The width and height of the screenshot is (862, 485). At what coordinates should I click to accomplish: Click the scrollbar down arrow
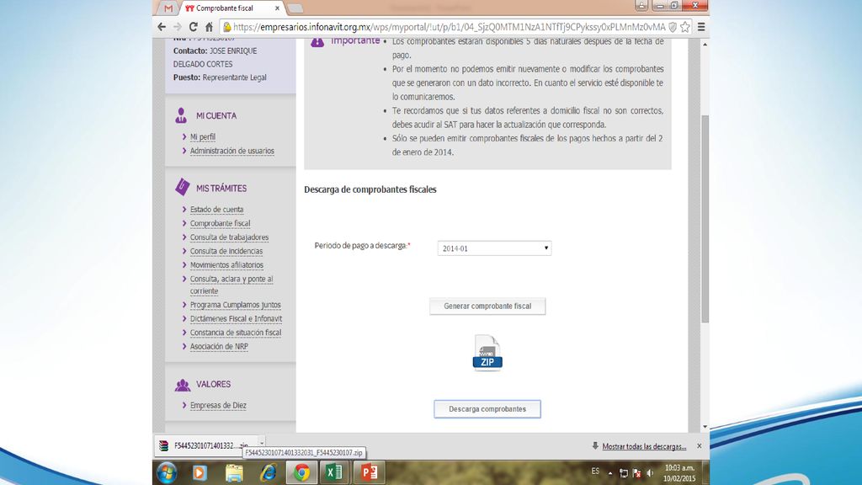[705, 427]
